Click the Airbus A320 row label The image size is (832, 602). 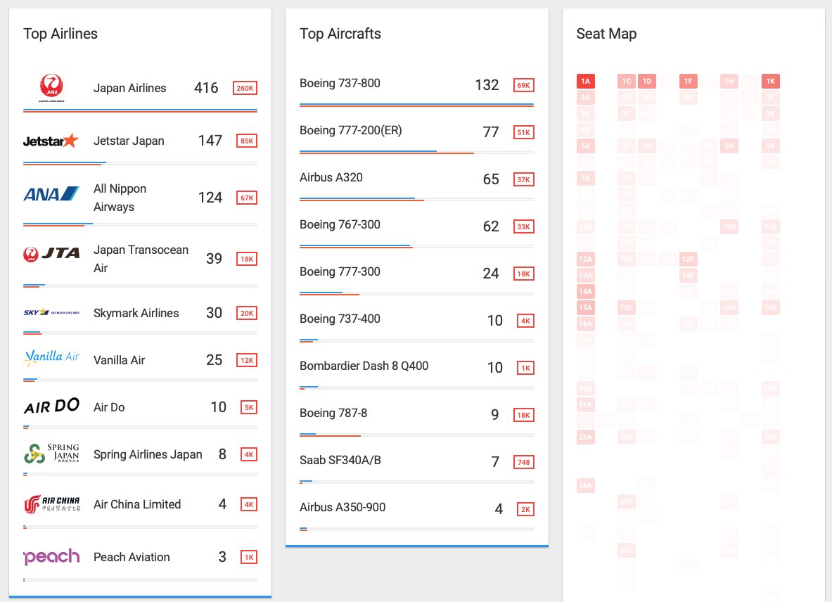[331, 177]
